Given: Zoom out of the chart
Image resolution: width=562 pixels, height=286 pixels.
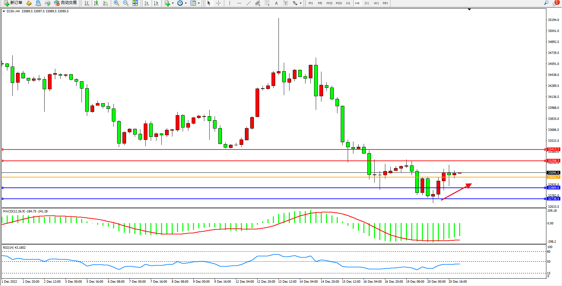Looking at the screenshot, I should 125,3.
